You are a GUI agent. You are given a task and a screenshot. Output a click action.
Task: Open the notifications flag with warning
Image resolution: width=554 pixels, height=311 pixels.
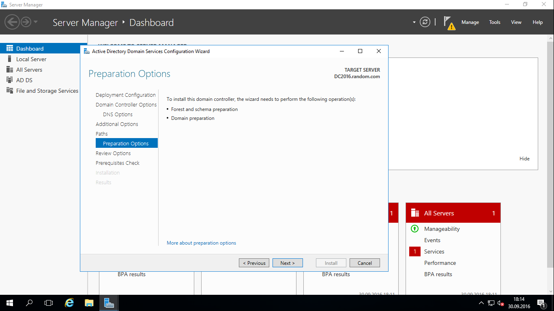point(449,23)
